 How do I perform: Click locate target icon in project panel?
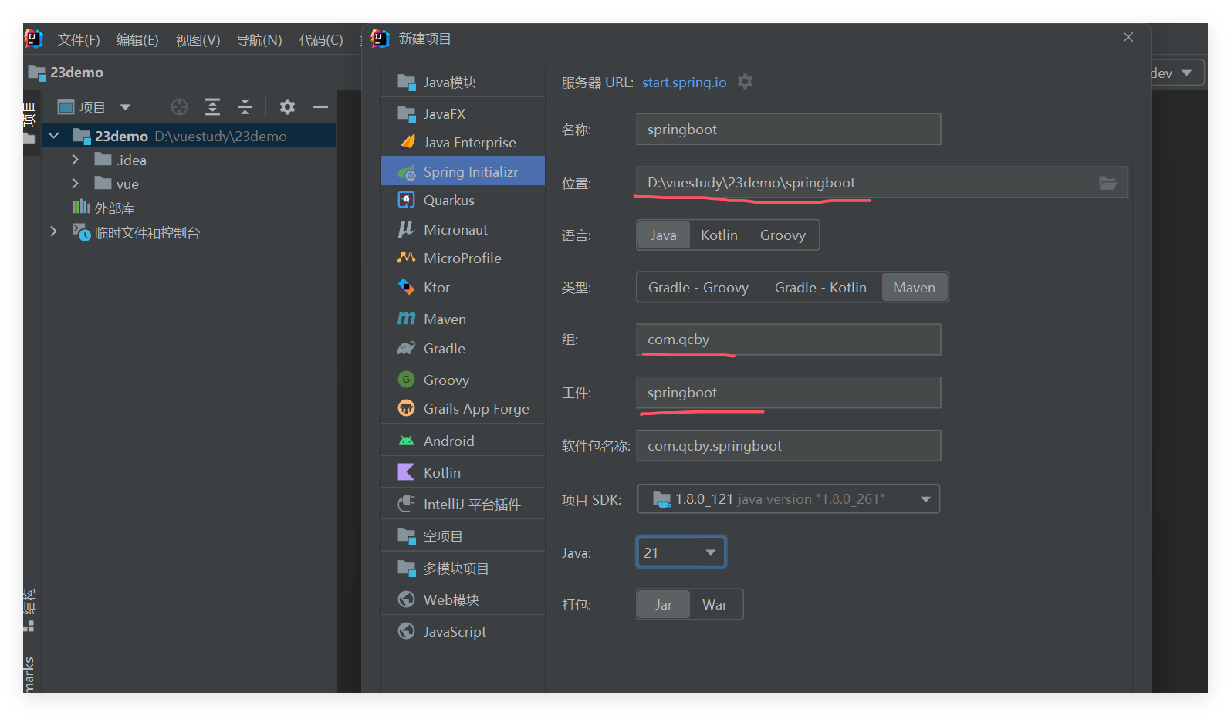pyautogui.click(x=179, y=107)
